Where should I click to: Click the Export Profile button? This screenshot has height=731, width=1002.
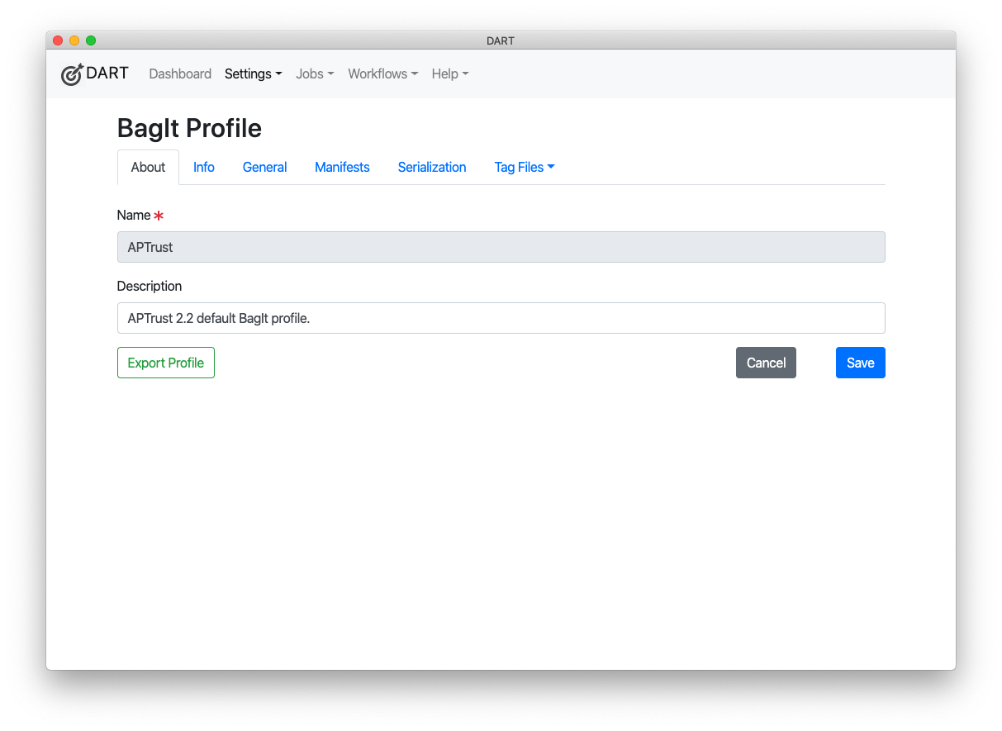[165, 363]
